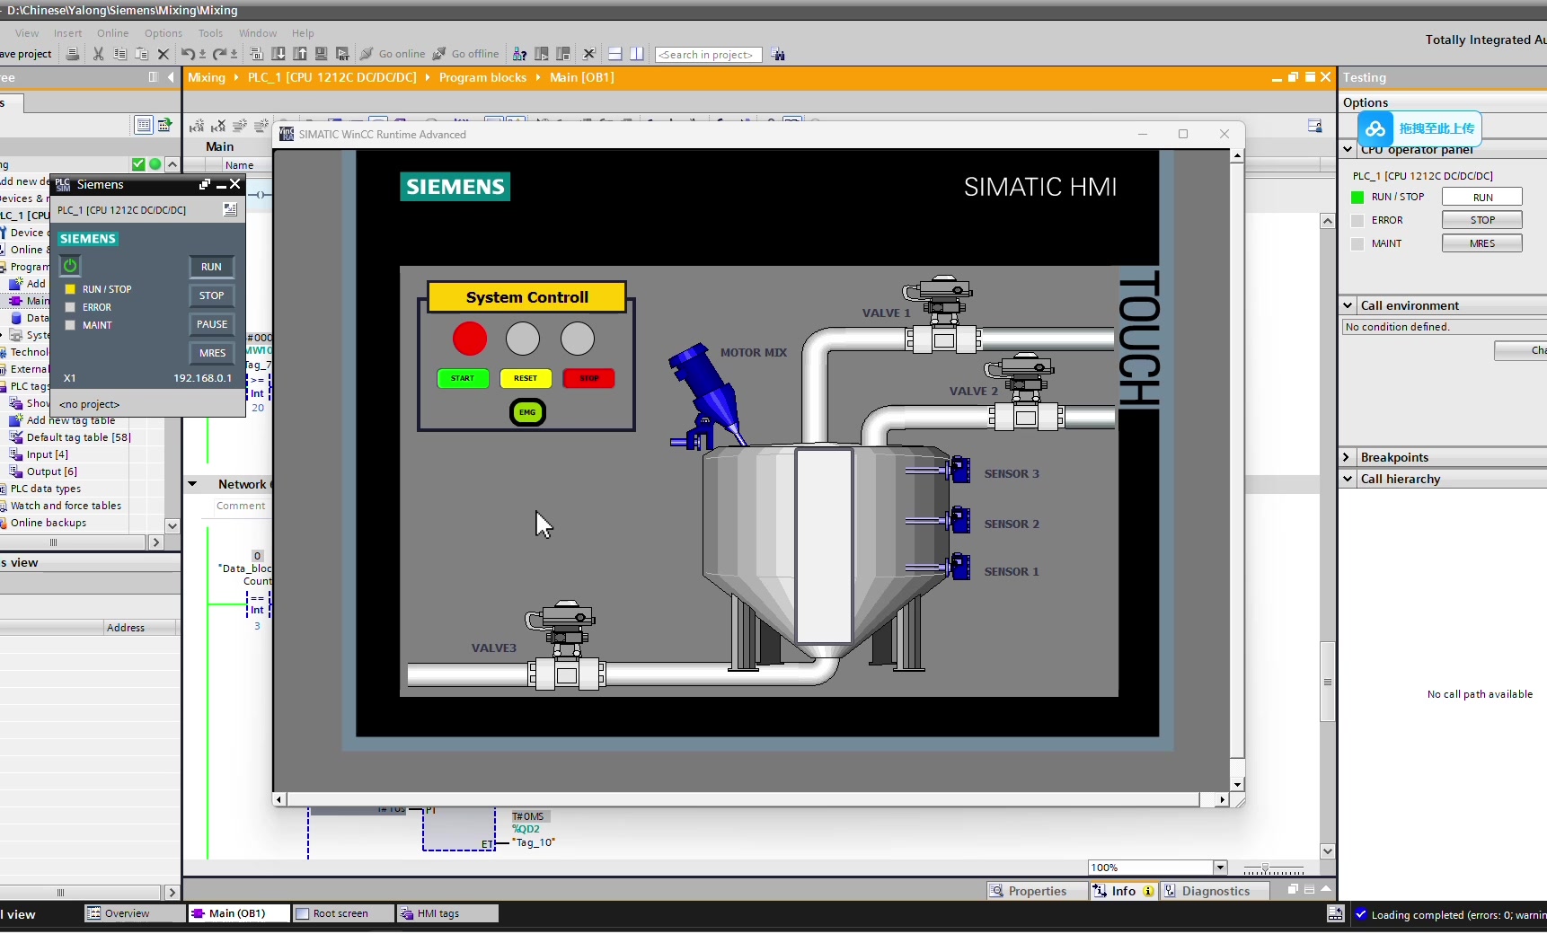Open the zoom level dropdown showing 100%
Screen dimensions: 1547x934
[1220, 868]
